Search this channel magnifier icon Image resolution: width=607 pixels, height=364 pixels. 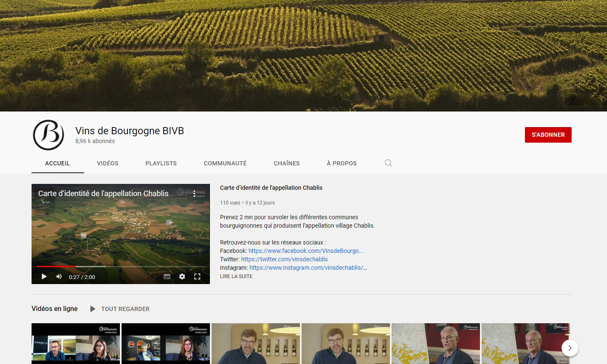[389, 163]
